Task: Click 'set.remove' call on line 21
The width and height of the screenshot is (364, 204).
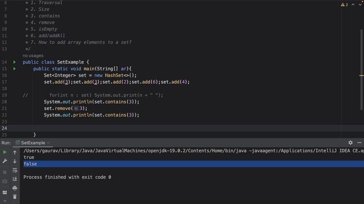Action: tap(57, 108)
